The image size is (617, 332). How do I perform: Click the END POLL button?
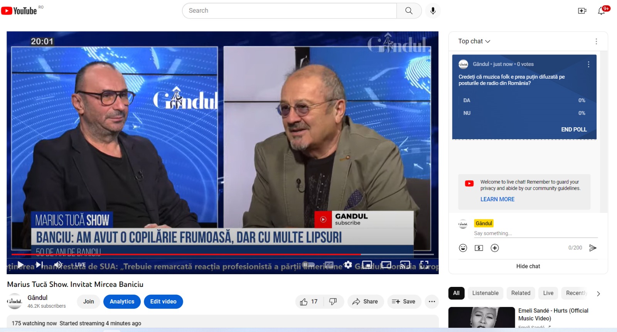(573, 130)
